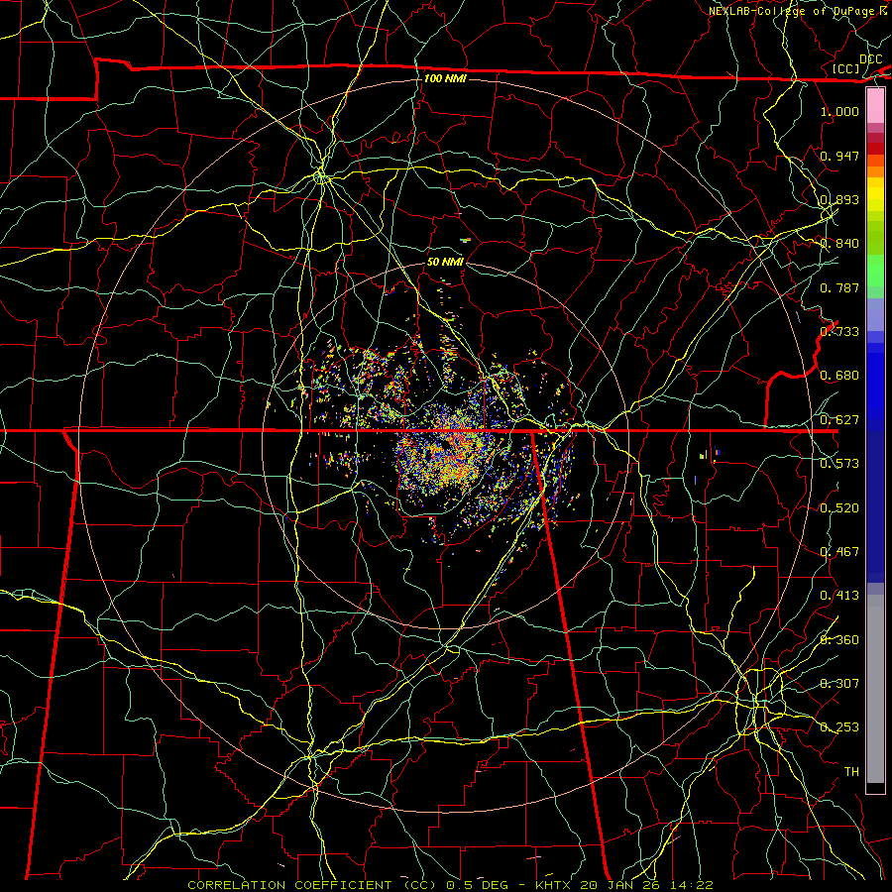Click the pink segment of color bar
The height and width of the screenshot is (892, 892).
[x=875, y=105]
